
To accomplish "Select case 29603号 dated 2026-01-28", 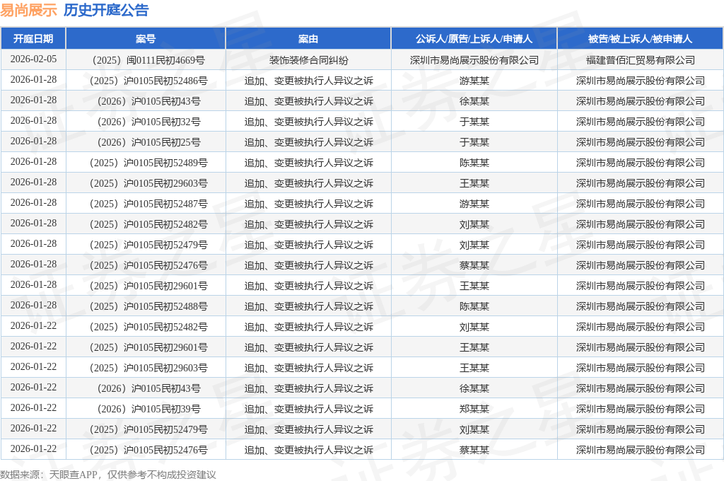I will (x=146, y=183).
